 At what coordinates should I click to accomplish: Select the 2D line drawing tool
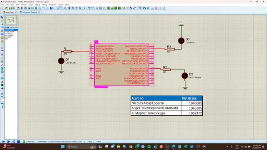point(2,65)
